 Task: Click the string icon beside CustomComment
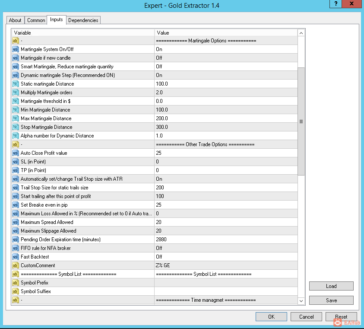[15, 265]
